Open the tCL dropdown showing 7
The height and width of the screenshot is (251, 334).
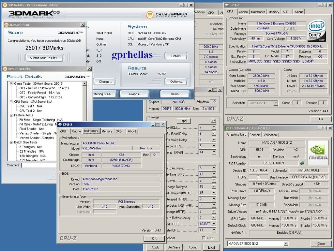point(214,127)
